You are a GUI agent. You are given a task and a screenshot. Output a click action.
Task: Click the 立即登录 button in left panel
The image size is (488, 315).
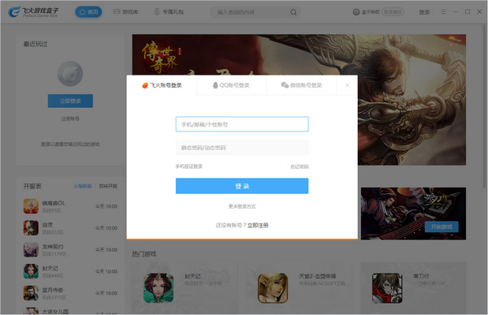[x=70, y=101]
